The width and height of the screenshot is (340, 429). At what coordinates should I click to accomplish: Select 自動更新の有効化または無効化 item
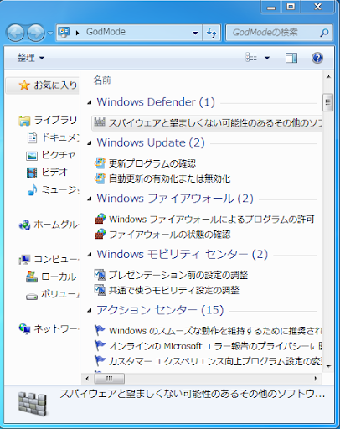169,178
